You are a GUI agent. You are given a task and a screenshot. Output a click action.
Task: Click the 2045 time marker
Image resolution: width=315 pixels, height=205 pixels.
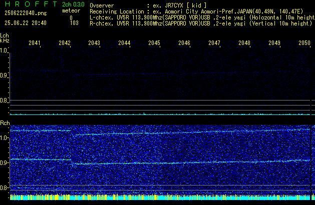click(x=154, y=43)
